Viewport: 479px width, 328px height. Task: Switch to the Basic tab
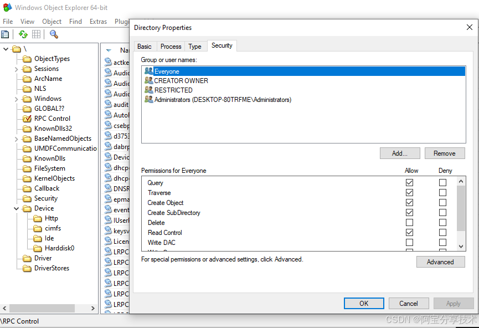144,47
